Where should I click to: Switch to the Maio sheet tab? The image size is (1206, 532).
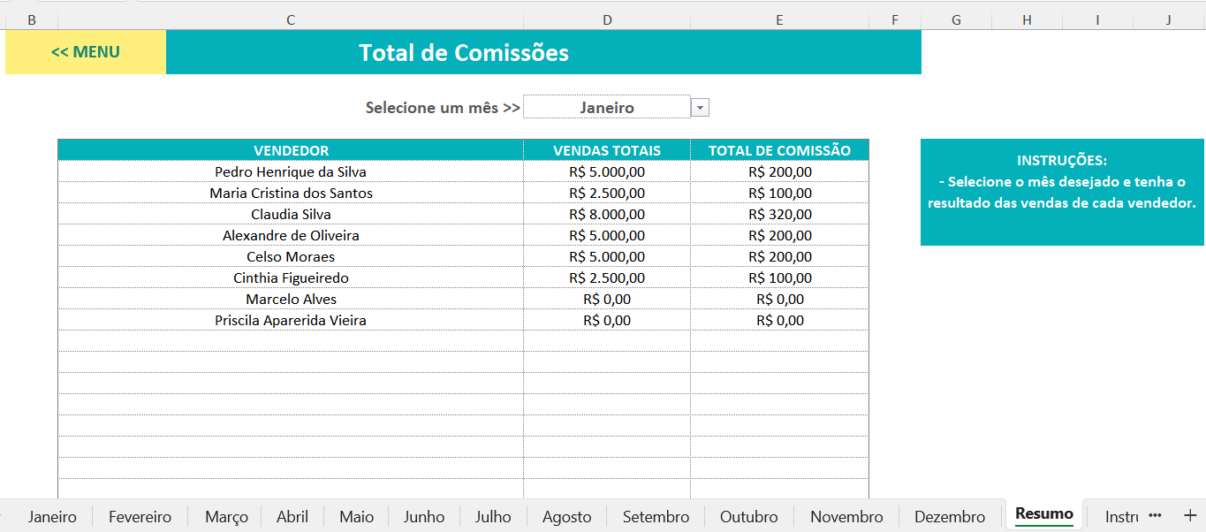click(x=357, y=517)
